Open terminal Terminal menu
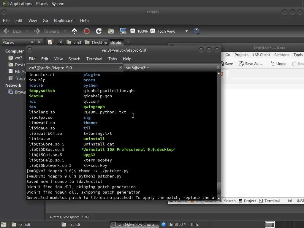The image size is (304, 228). (x=94, y=59)
